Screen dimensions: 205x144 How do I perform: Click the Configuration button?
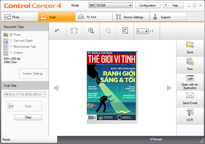point(148,5)
